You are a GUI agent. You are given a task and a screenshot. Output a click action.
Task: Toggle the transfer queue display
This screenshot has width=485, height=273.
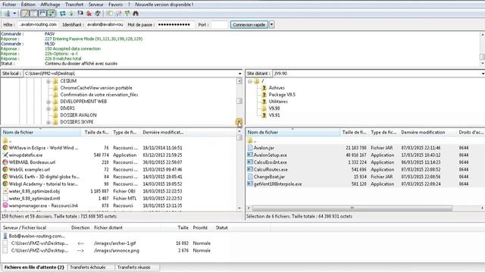coord(51,14)
